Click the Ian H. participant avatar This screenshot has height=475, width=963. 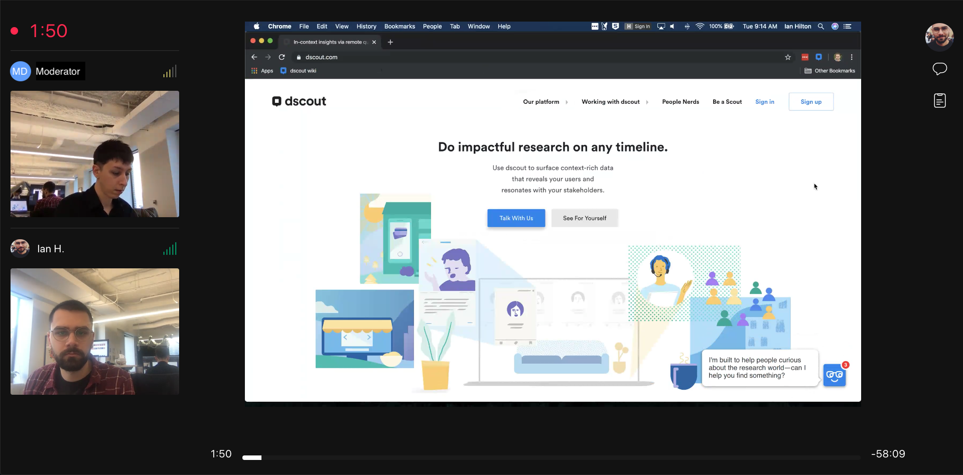pos(20,248)
